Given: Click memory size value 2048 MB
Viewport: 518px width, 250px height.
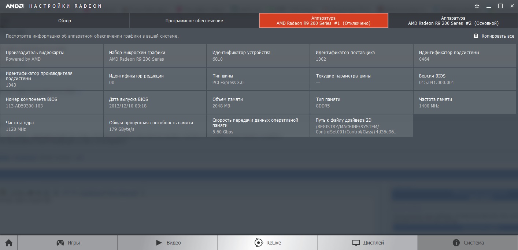Looking at the screenshot, I should 221,106.
